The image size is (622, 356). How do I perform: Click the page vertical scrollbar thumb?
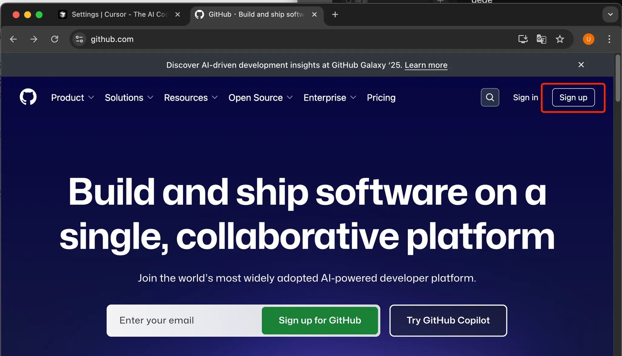618,78
